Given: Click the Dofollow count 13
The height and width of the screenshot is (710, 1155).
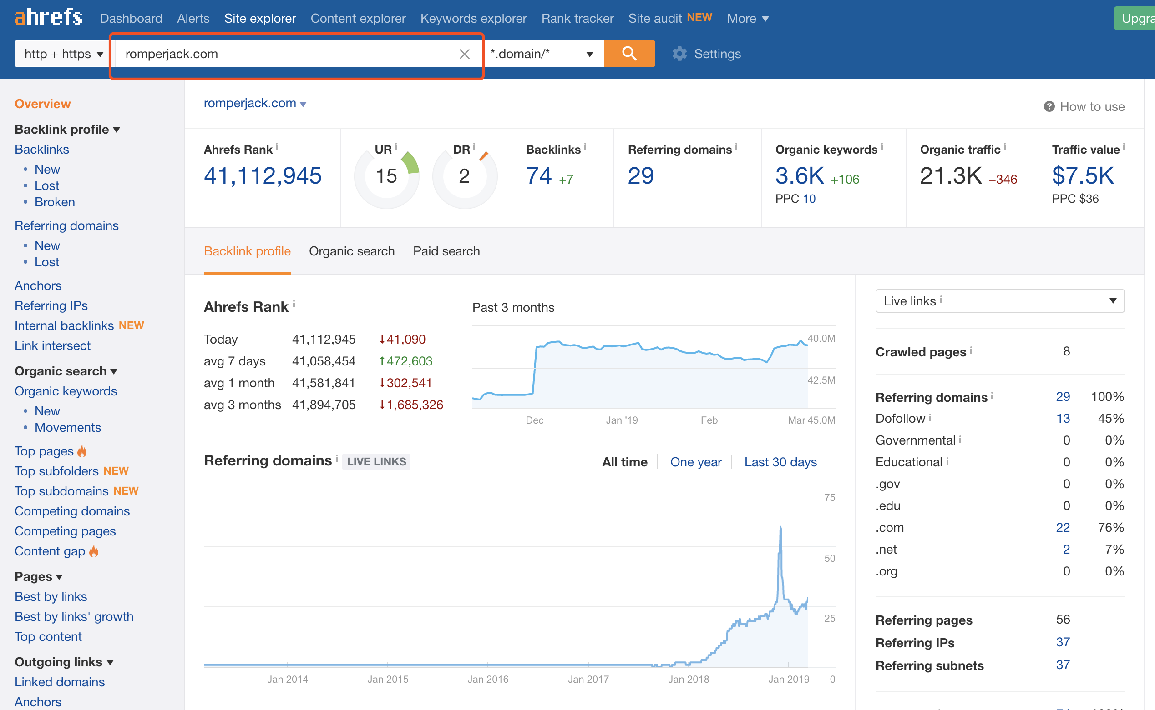Looking at the screenshot, I should [1063, 418].
